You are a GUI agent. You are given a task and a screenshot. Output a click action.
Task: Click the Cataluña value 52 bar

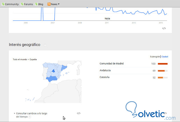tap(163, 78)
